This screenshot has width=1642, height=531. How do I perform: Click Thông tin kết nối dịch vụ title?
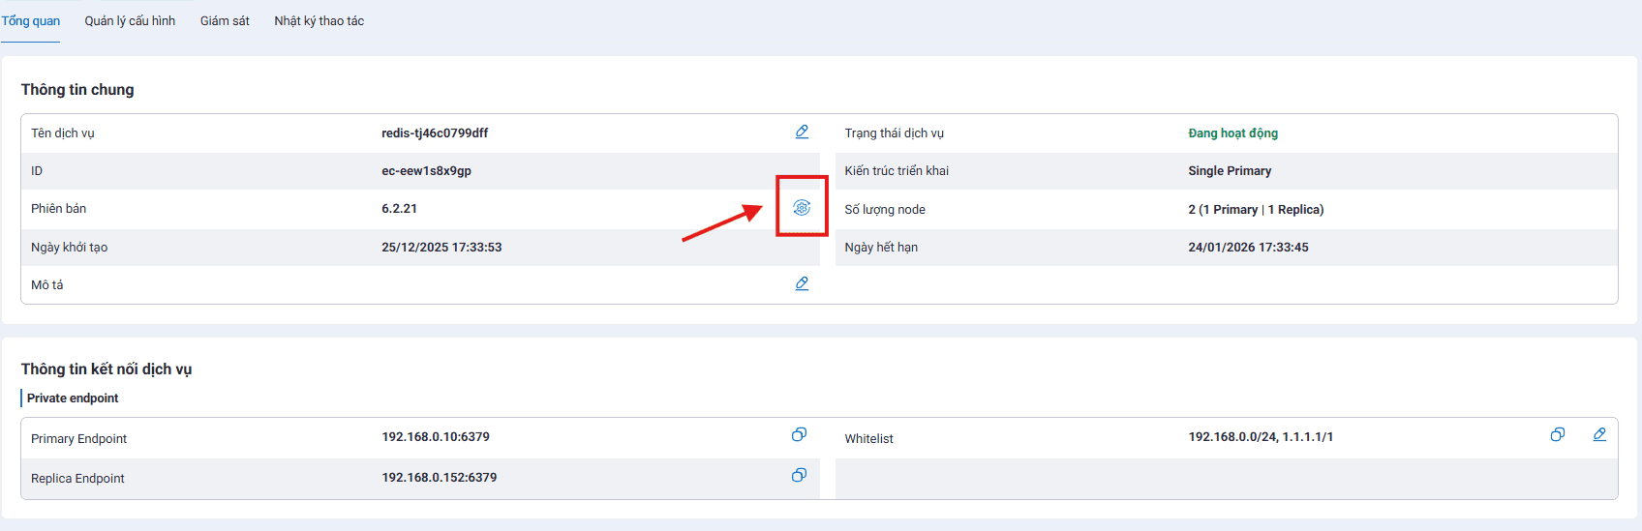106,369
